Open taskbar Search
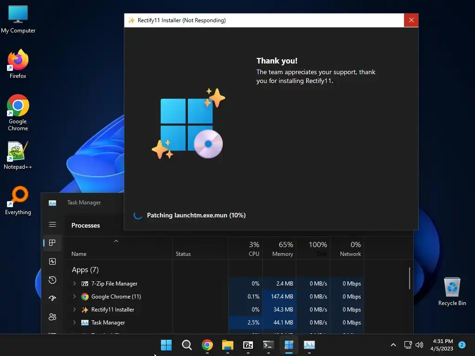475x356 pixels. pyautogui.click(x=186, y=345)
